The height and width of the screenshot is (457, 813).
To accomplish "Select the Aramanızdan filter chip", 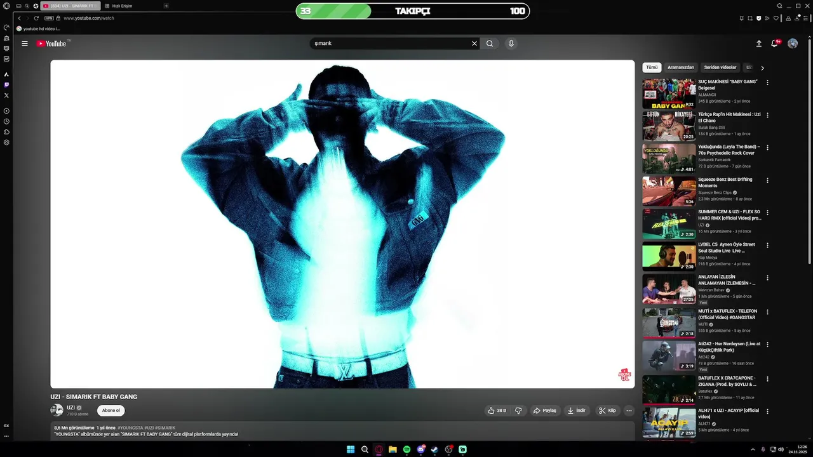I will click(681, 67).
